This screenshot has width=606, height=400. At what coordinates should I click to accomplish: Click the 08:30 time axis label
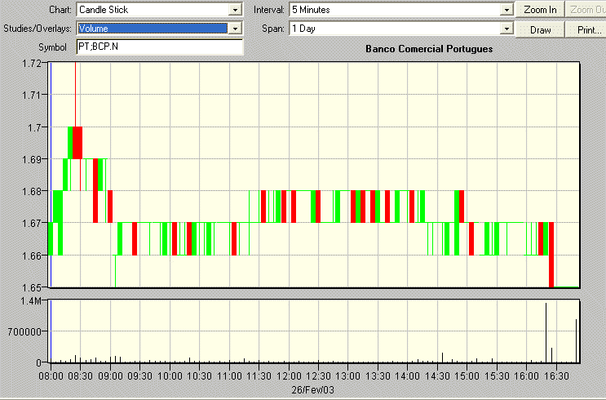tap(81, 376)
